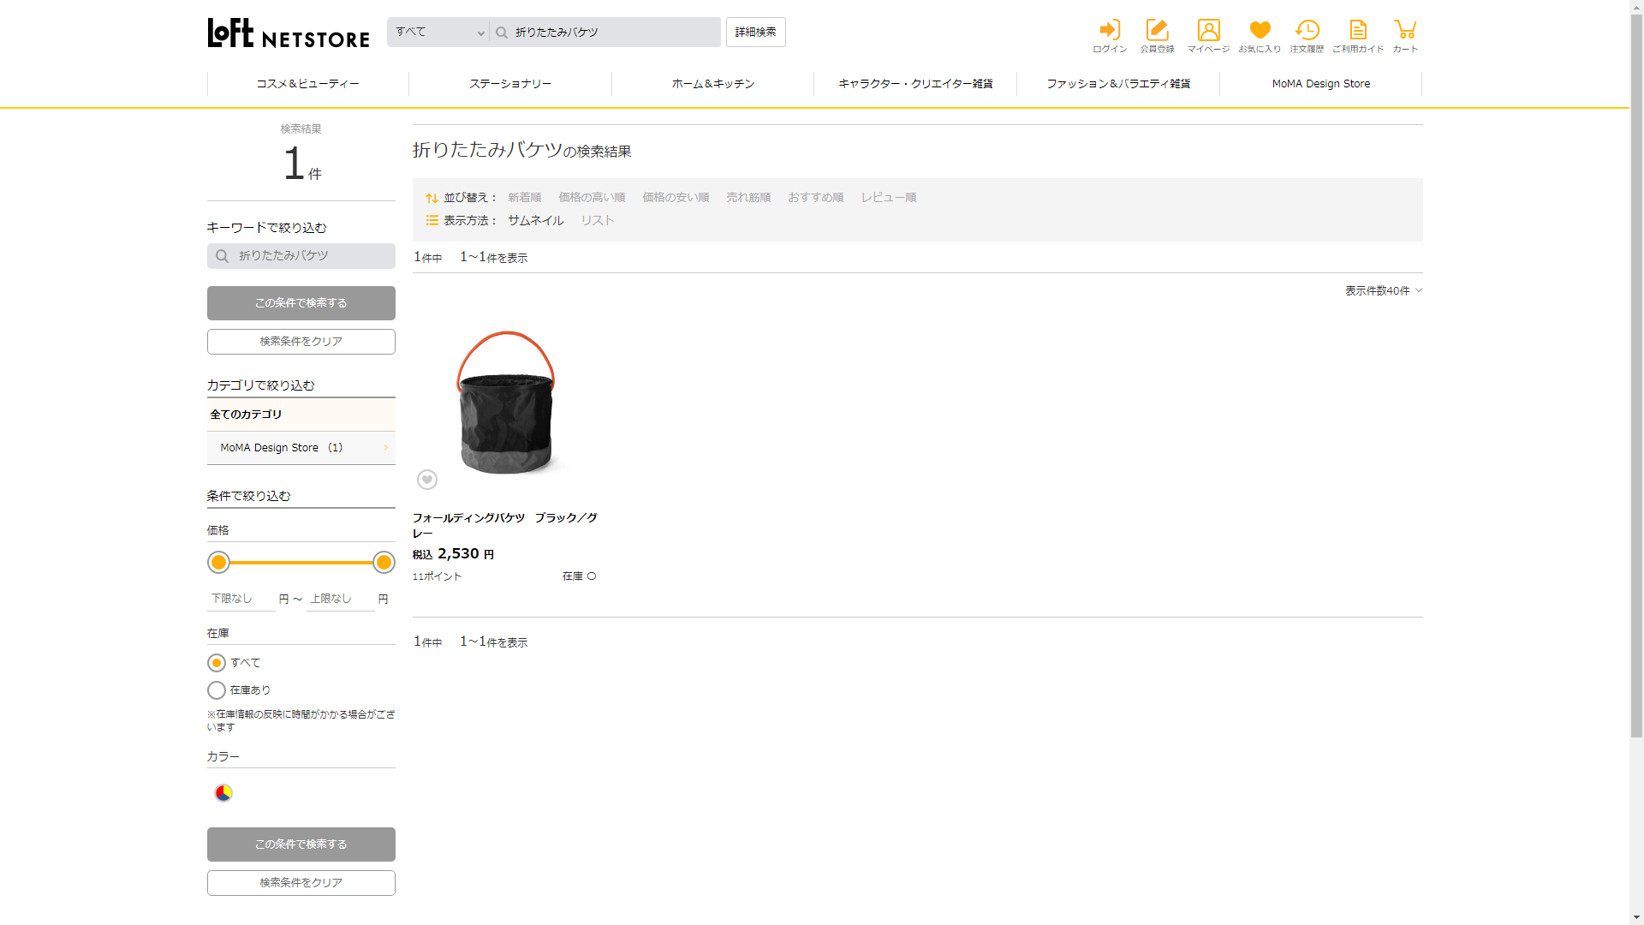The width and height of the screenshot is (1644, 925).
Task: Sort results by 価格の安い順
Action: click(676, 198)
